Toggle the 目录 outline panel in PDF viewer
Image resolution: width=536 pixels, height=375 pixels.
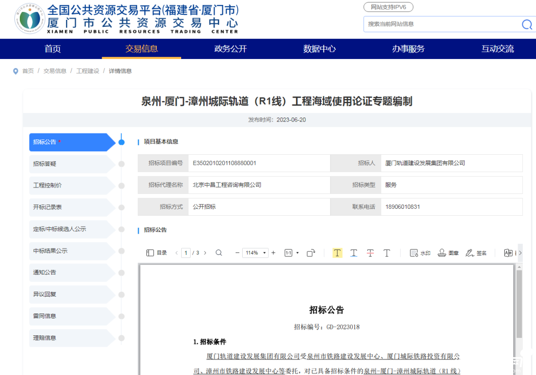(x=156, y=253)
